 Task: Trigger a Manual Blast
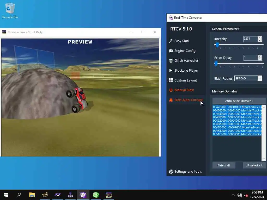pos(181,90)
